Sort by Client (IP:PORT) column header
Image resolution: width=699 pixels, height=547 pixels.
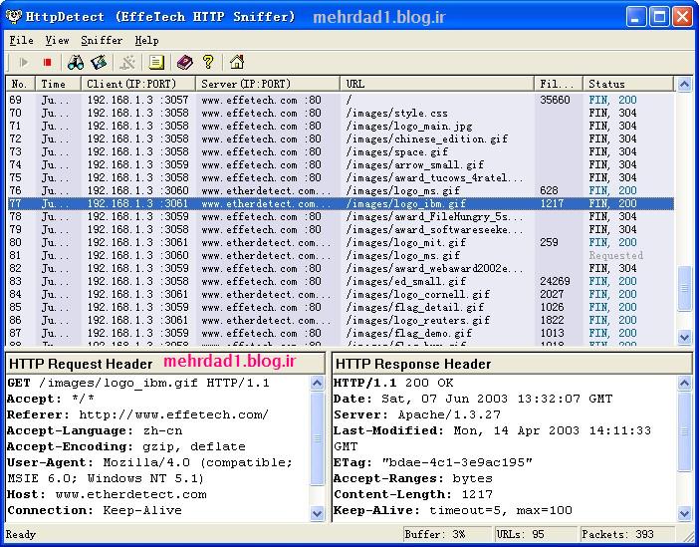pos(138,84)
